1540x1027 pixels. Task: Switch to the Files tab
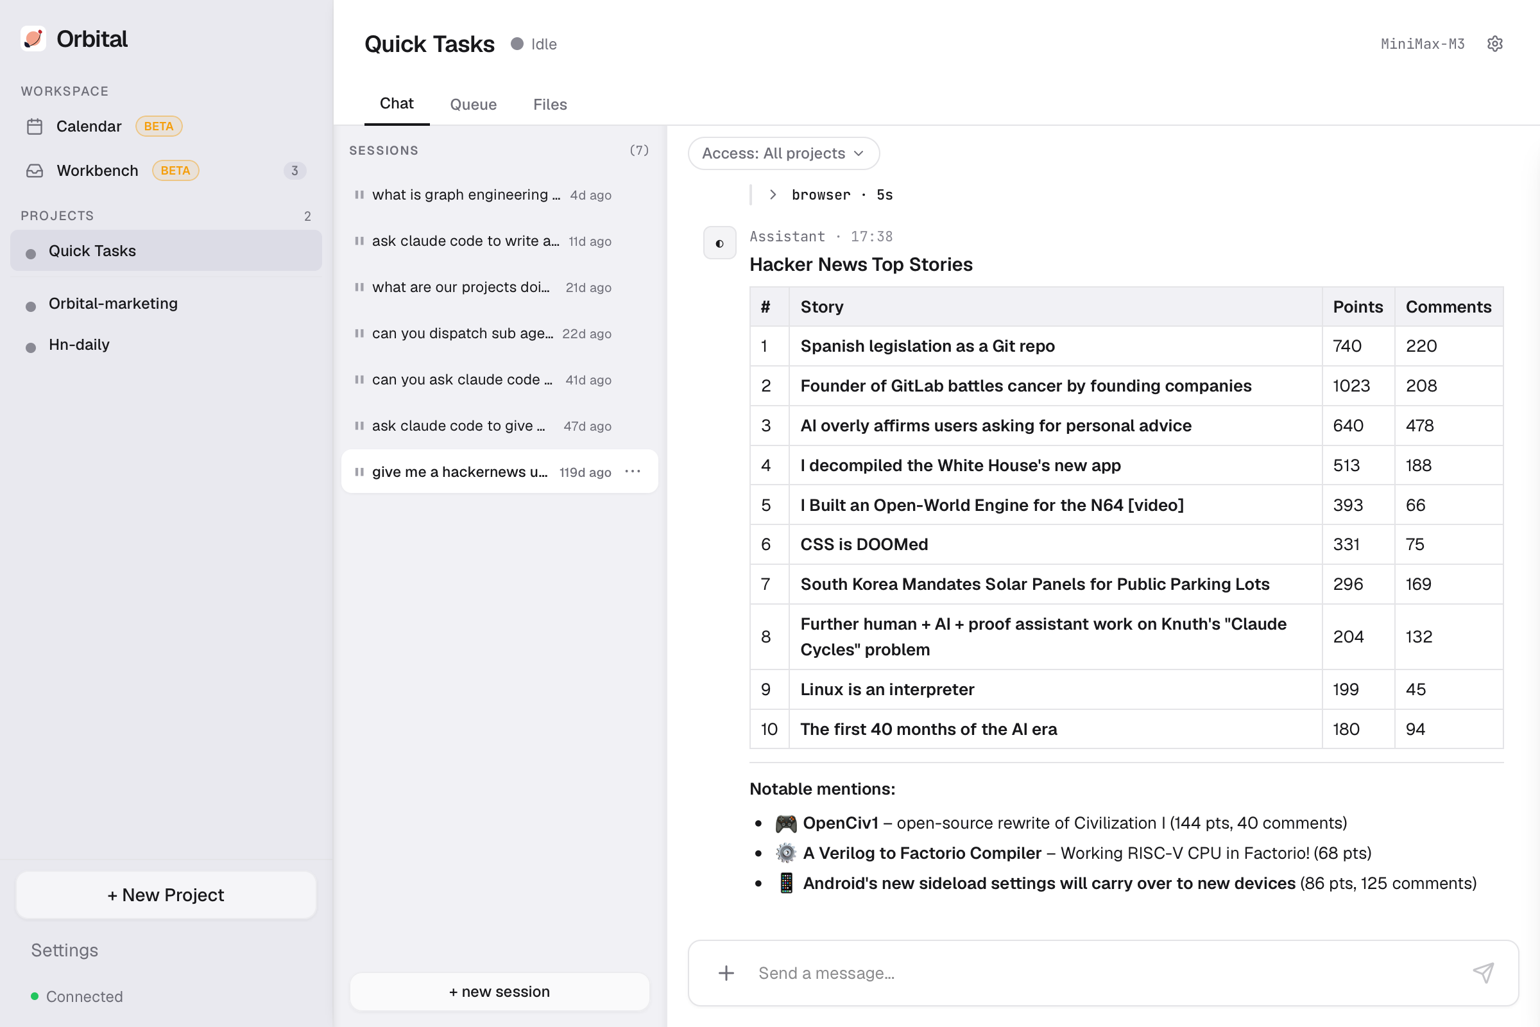(x=550, y=104)
